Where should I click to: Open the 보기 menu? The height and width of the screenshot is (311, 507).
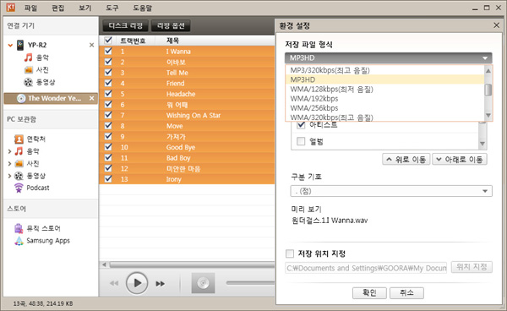point(85,8)
